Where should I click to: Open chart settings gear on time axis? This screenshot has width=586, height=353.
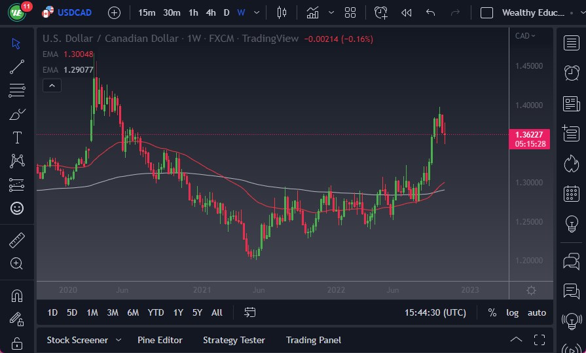pyautogui.click(x=531, y=290)
